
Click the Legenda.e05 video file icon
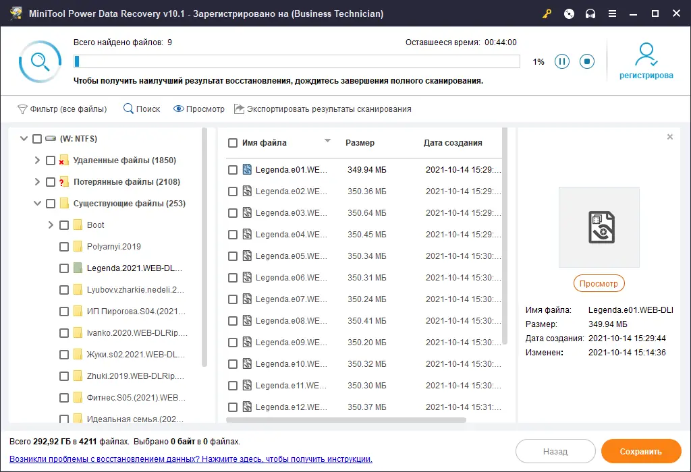point(247,256)
